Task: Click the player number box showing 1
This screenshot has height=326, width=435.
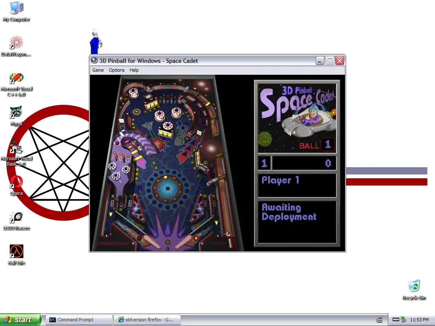Action: point(264,163)
